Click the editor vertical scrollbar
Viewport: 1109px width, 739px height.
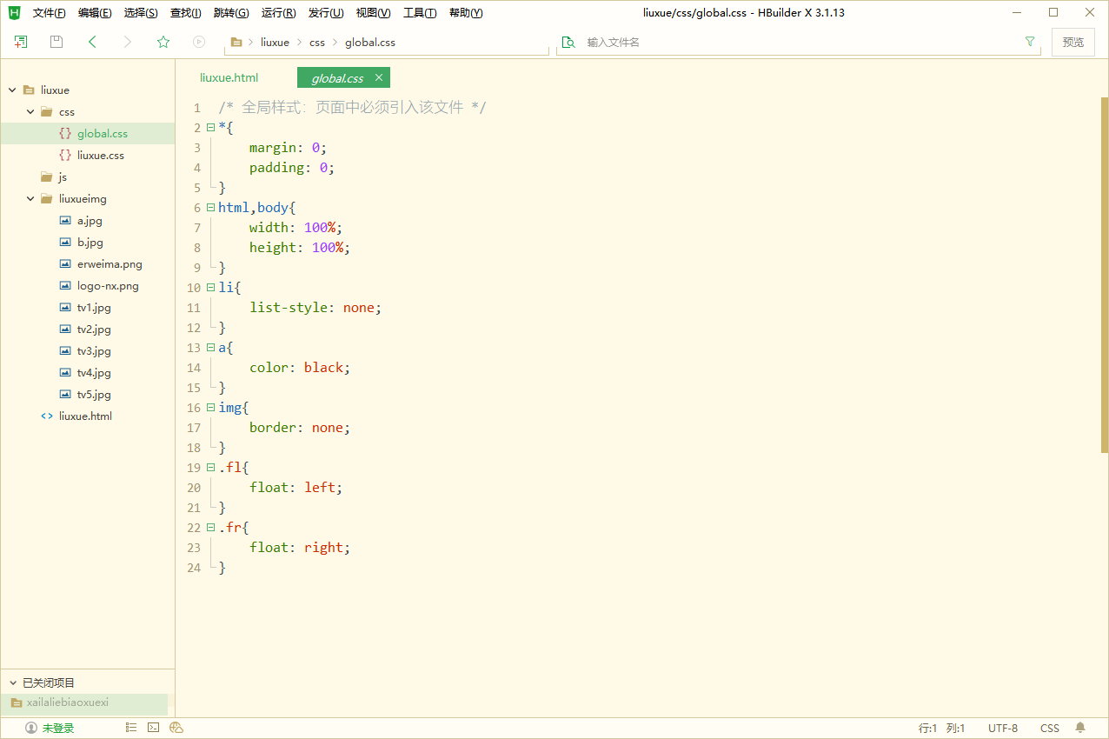(x=1105, y=275)
